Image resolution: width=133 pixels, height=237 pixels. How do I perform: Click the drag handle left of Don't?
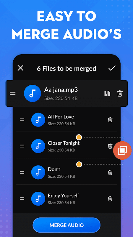pyautogui.click(x=22, y=172)
